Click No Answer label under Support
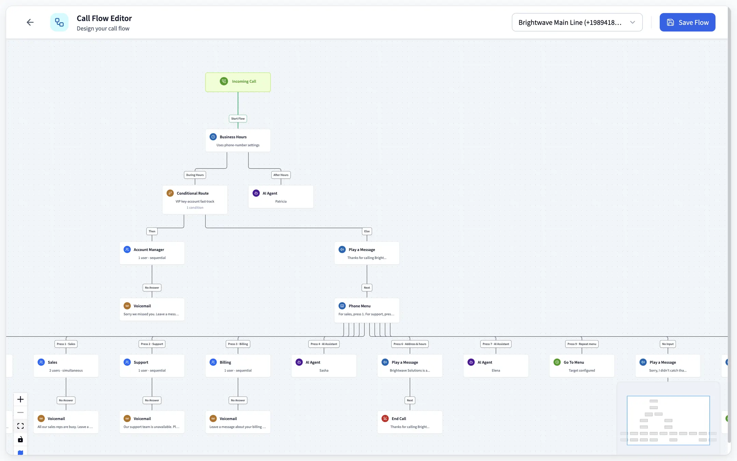 pyautogui.click(x=152, y=401)
